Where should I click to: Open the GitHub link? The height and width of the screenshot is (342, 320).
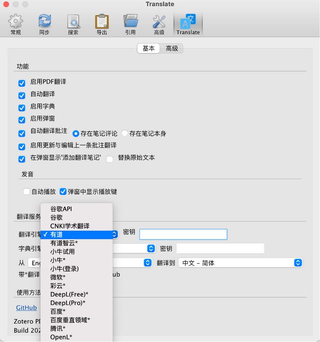pyautogui.click(x=26, y=307)
